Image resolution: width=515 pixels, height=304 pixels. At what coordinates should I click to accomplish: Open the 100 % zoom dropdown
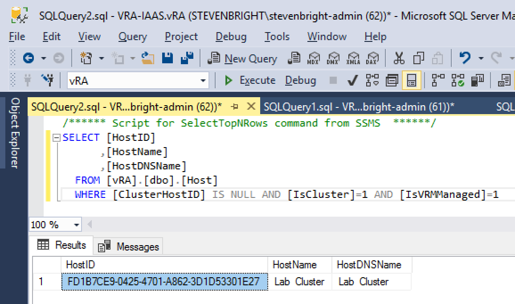pyautogui.click(x=77, y=225)
